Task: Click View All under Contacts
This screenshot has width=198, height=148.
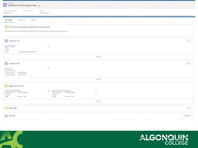Action: point(98,57)
